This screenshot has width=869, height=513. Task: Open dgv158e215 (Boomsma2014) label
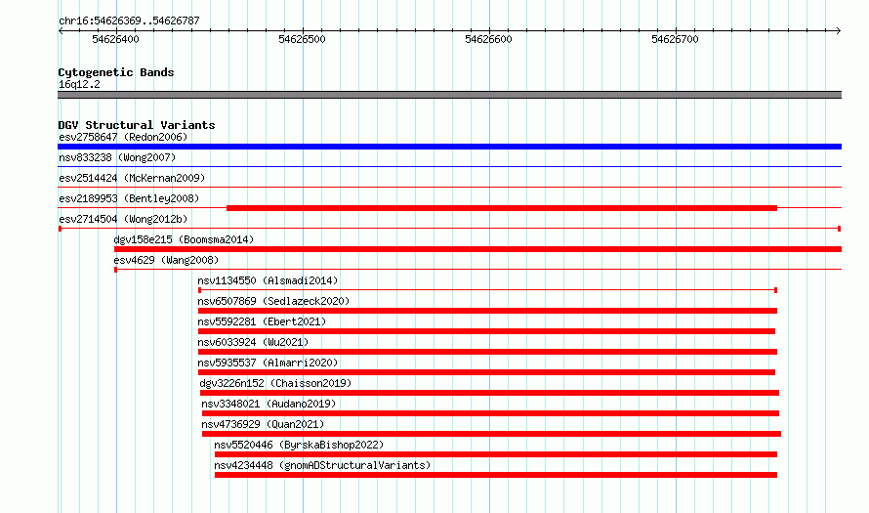(x=184, y=239)
